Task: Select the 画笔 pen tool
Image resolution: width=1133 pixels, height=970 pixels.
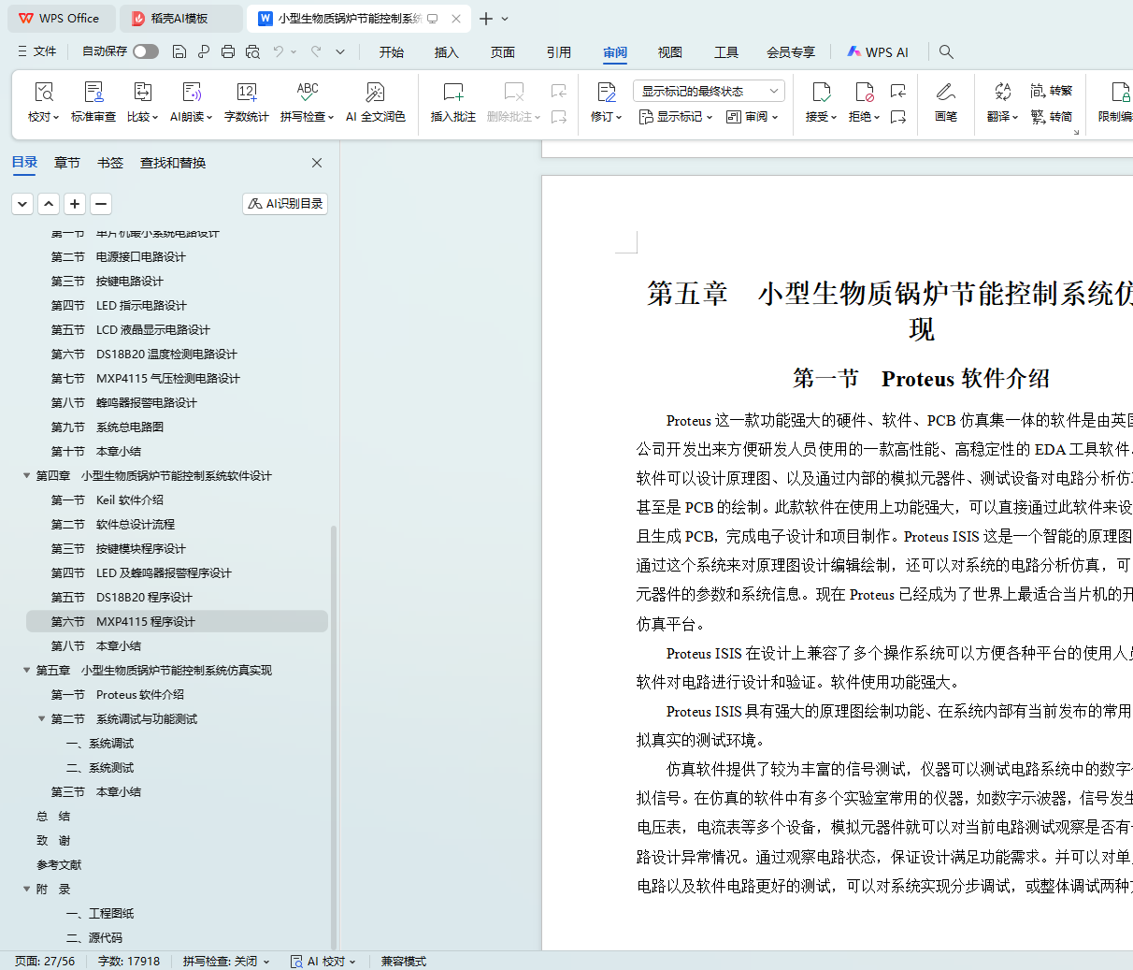Action: (x=945, y=93)
